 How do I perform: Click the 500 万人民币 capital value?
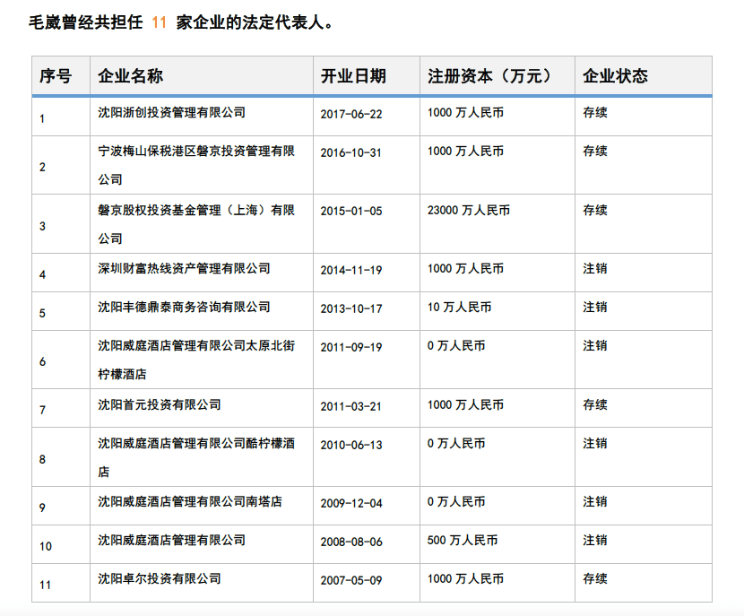463,540
